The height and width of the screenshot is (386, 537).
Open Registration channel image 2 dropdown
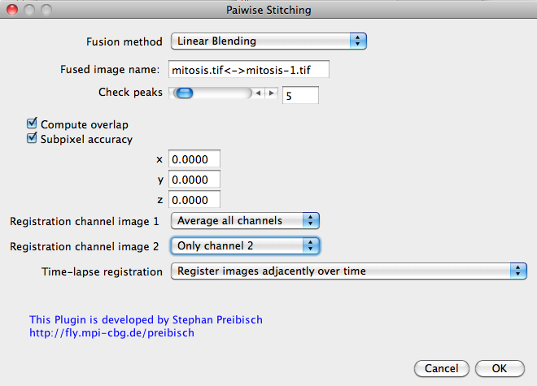coord(245,245)
